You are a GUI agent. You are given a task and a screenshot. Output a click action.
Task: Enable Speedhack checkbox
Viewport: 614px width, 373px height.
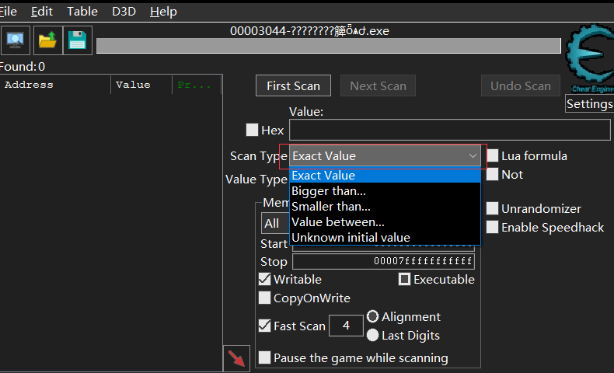493,227
